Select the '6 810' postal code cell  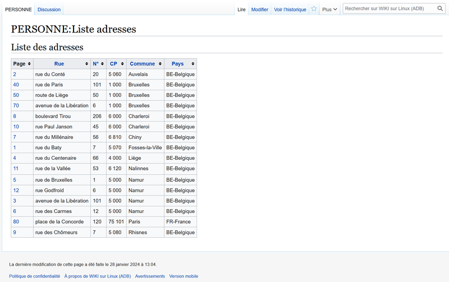tap(116, 137)
